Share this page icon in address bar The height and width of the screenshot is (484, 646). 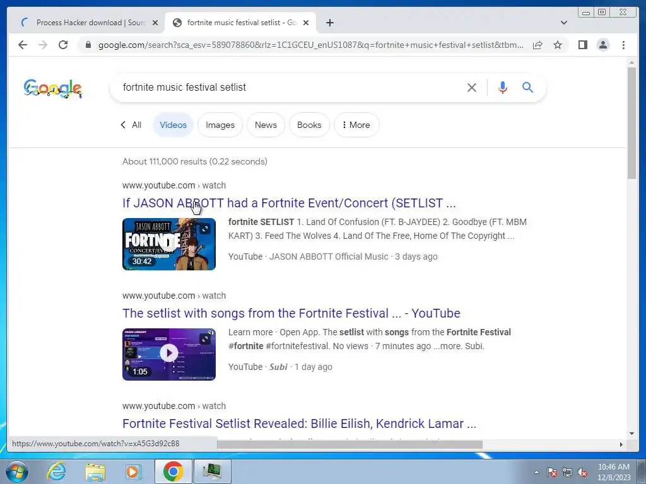tap(537, 45)
